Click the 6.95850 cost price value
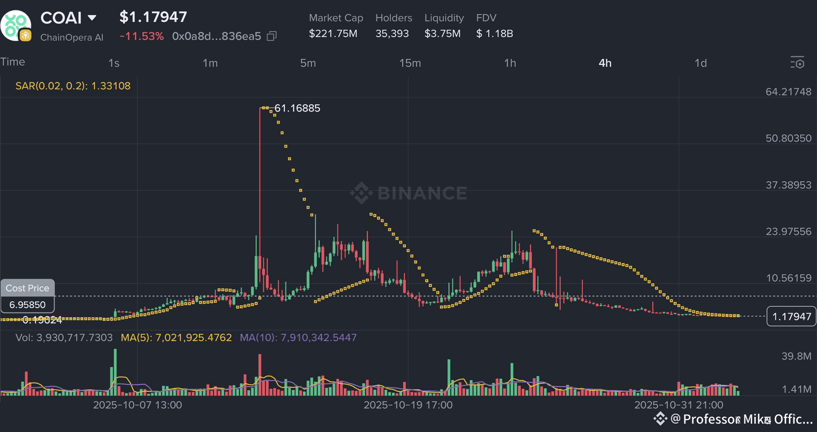 [27, 305]
